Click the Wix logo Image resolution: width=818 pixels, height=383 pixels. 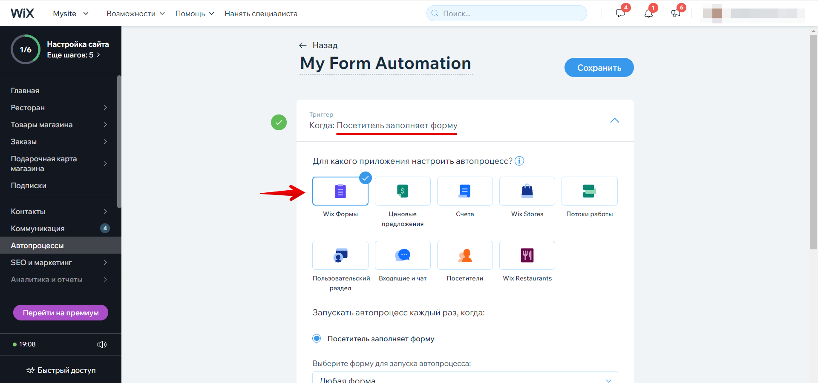point(22,13)
